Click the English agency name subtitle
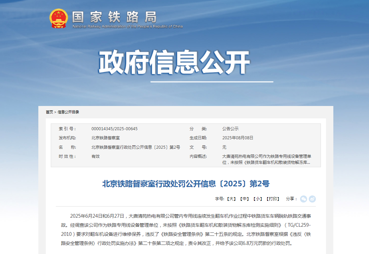The width and height of the screenshot is (369, 254). (x=127, y=26)
